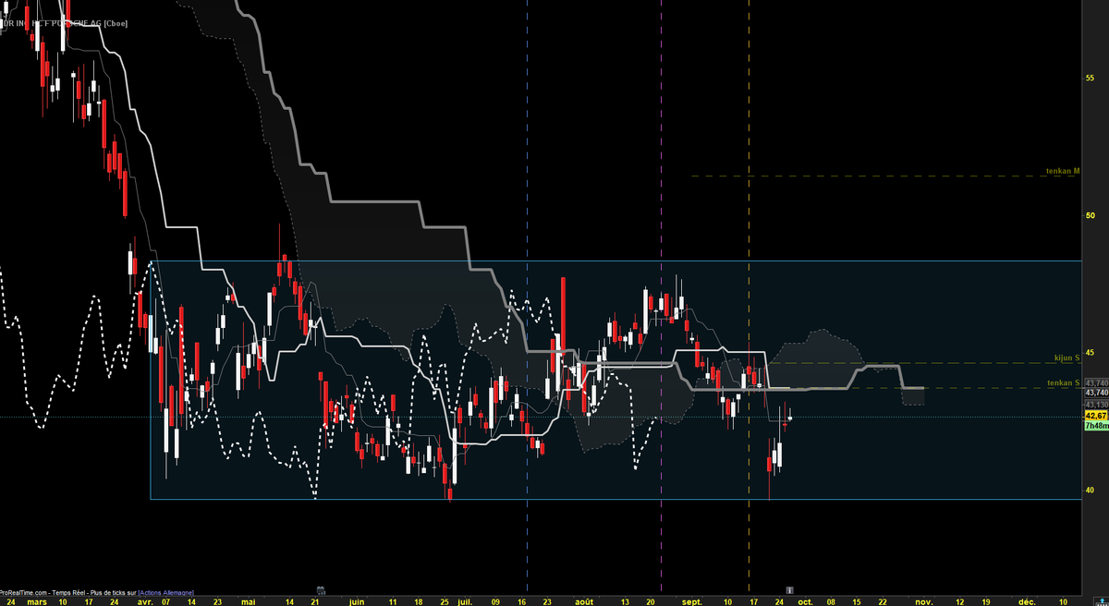
Task: Click the 55 price axis label
Action: 1090,78
